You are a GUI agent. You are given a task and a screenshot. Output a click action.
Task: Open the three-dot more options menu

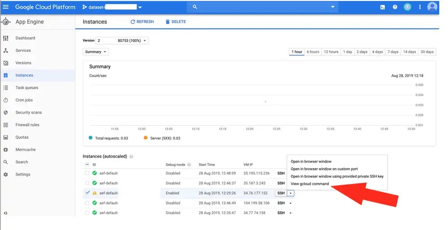[420, 7]
